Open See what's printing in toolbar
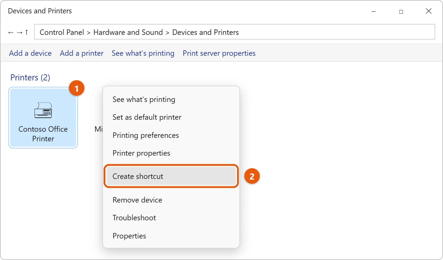Screen dimensions: 443x260 (143, 53)
